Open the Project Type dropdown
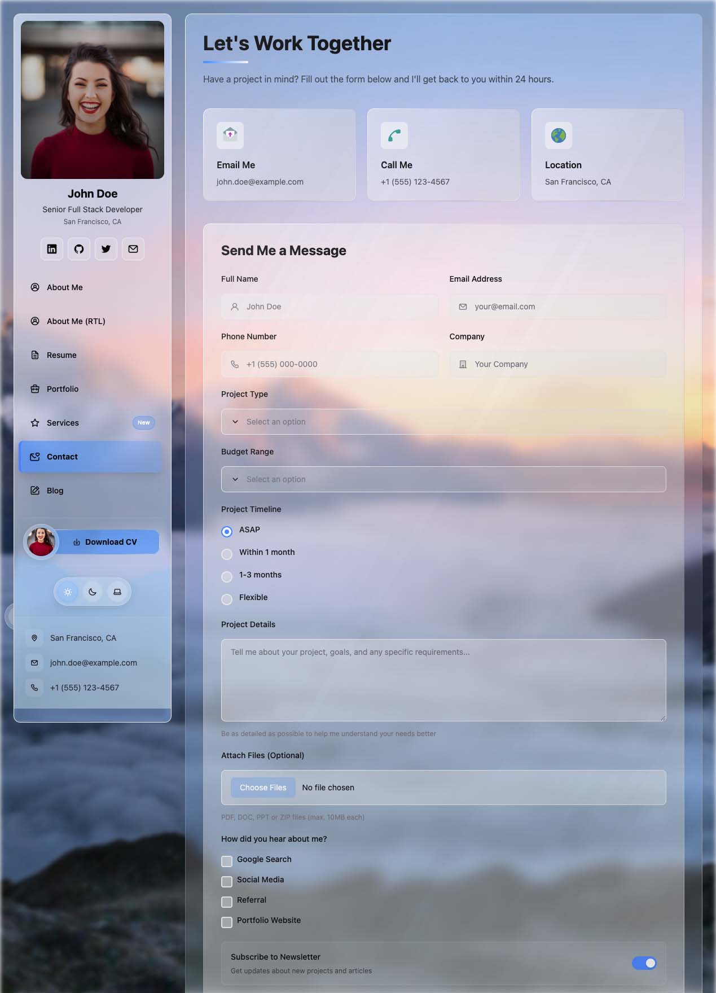716x993 pixels. [443, 422]
